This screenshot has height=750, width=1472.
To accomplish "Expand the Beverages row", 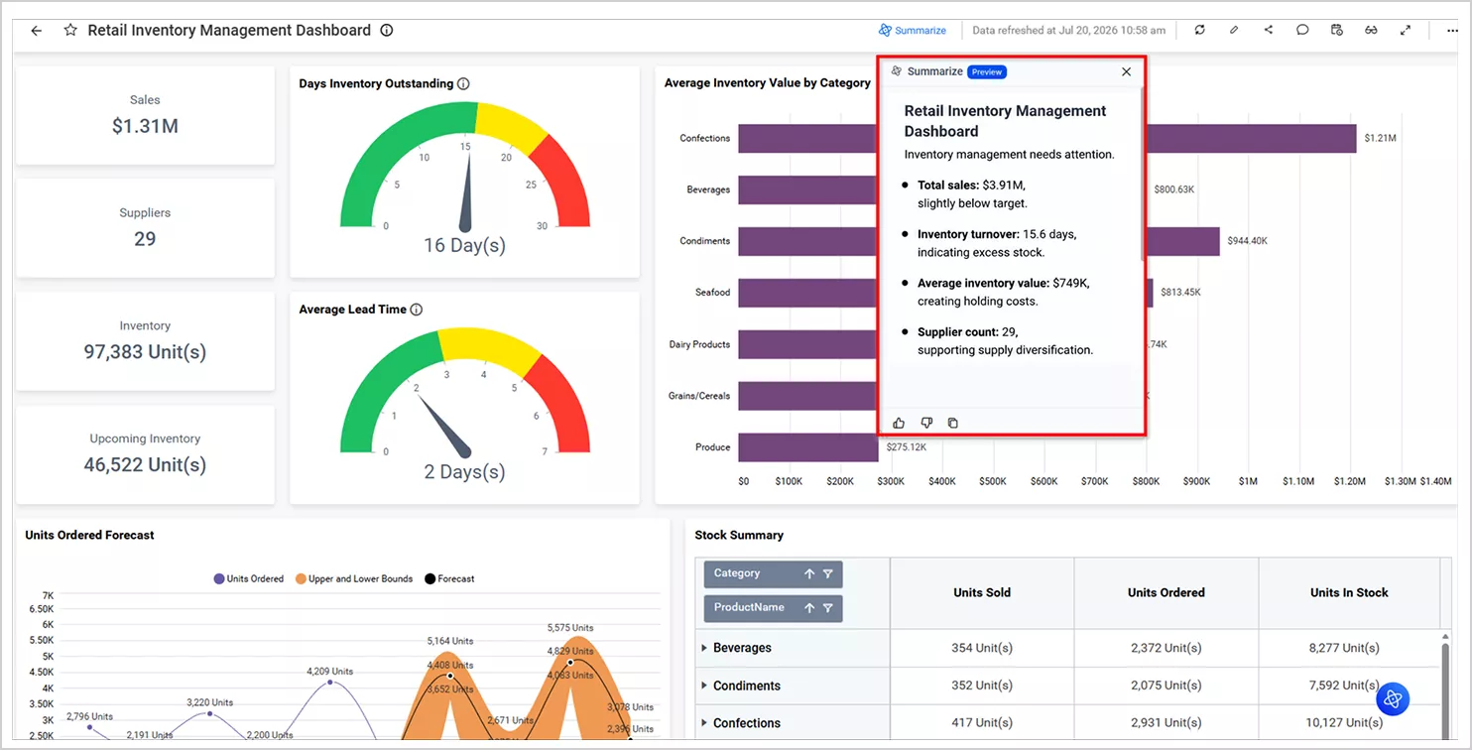I will (704, 648).
